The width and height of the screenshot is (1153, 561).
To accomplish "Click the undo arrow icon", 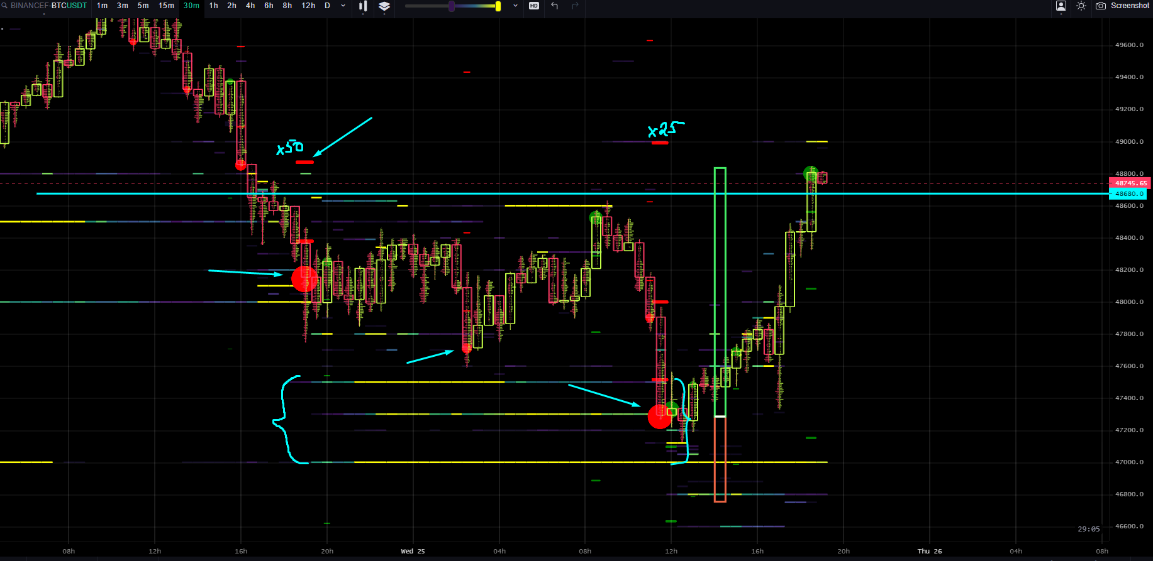I will 554,6.
